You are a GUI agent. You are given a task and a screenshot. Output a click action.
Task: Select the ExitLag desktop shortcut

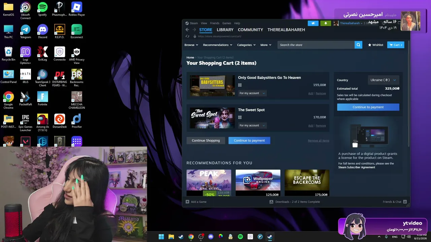click(42, 54)
